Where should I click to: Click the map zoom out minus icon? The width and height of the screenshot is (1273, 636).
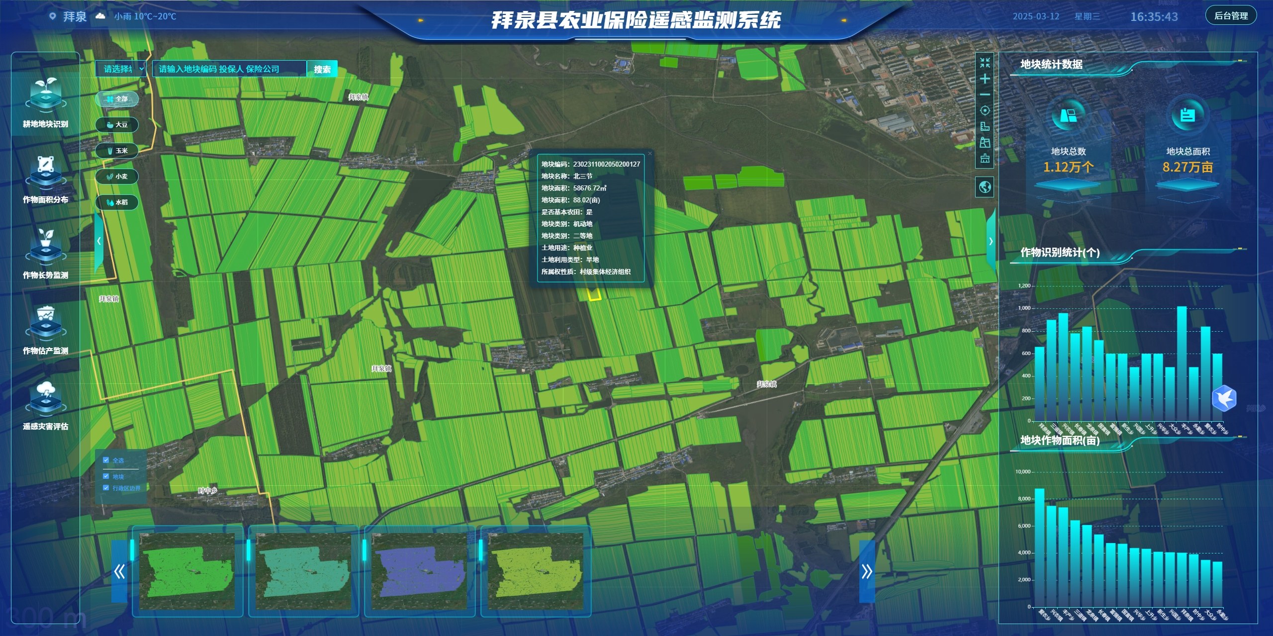pyautogui.click(x=985, y=94)
